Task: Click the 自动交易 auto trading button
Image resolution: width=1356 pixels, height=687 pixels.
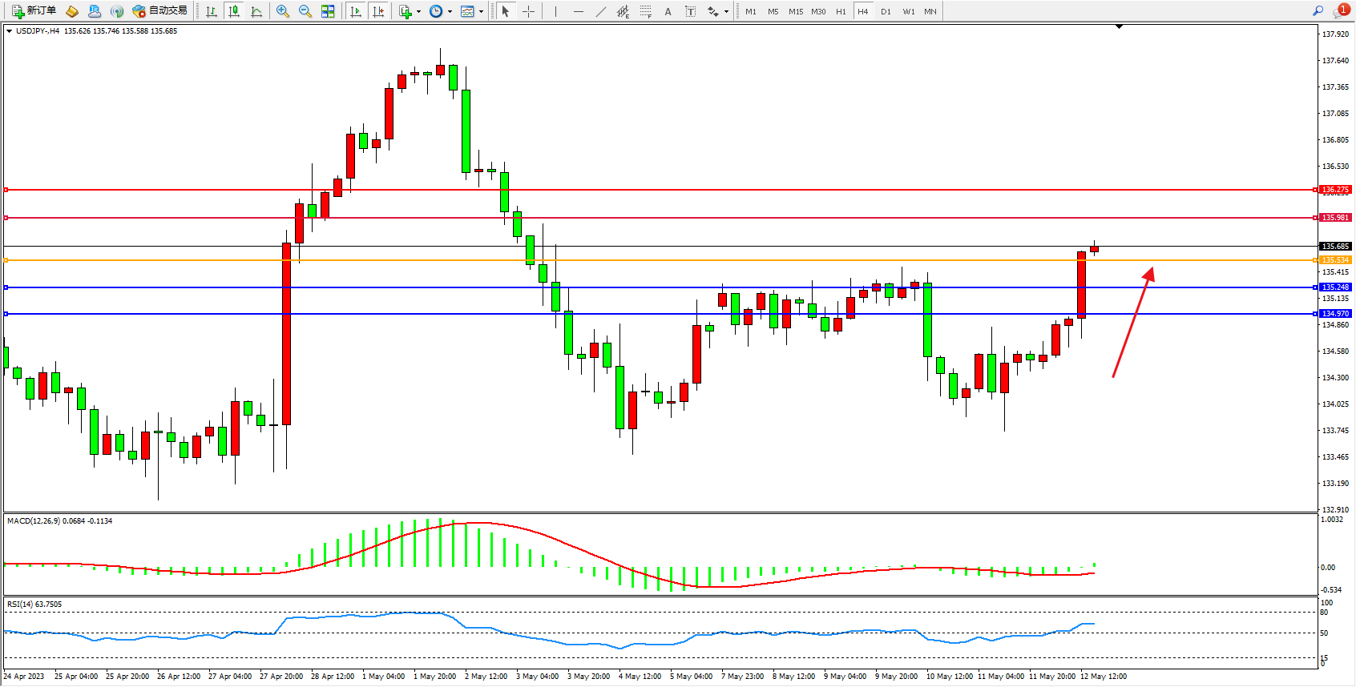Action: tap(160, 11)
